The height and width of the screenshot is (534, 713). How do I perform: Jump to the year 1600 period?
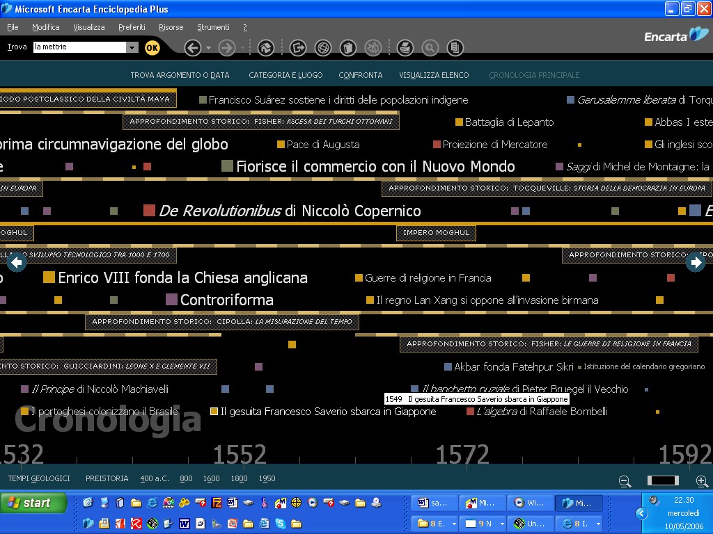212,478
